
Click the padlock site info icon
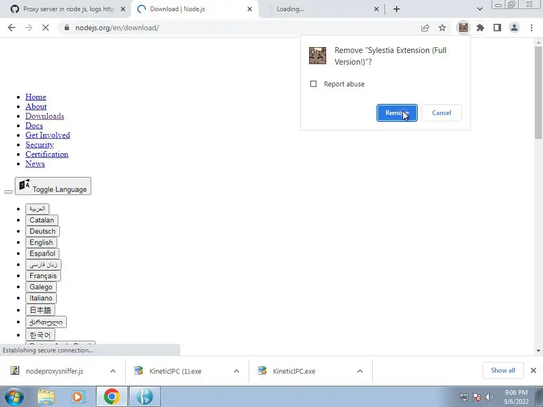coord(67,28)
